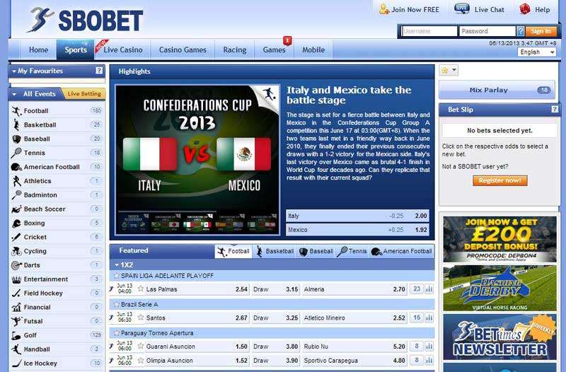Screen dimensions: 566x372
Task: Show 23 more markets for Las Palmas match
Action: [417, 289]
